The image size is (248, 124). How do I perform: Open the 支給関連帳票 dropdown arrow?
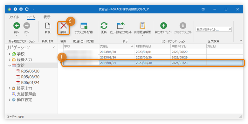[x=142, y=35]
